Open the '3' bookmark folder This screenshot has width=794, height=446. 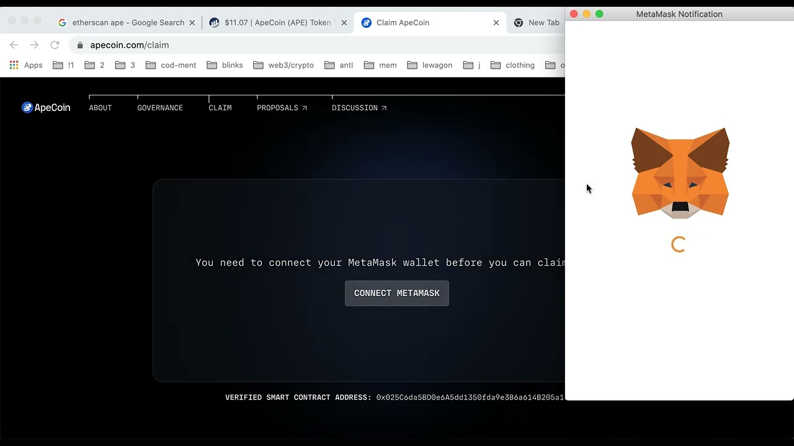coord(125,65)
